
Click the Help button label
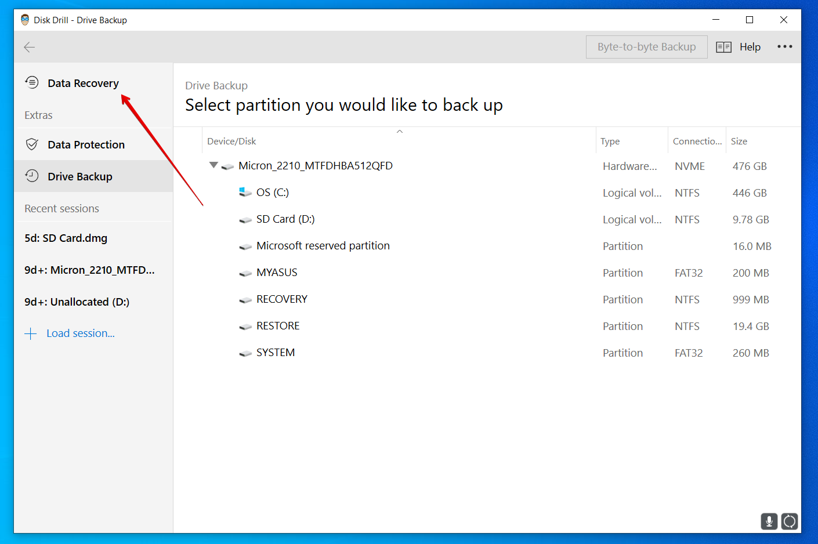(750, 47)
